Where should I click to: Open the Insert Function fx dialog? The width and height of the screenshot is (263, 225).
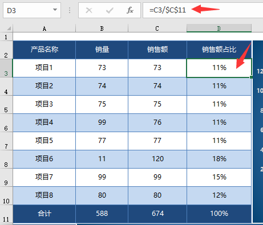130,10
